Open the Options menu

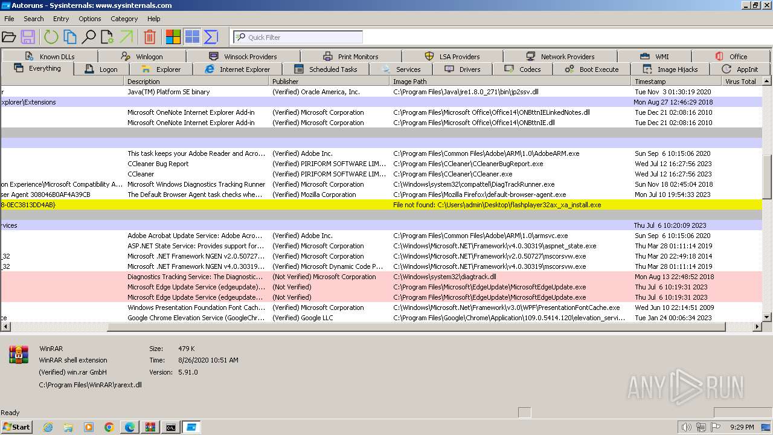coord(89,19)
